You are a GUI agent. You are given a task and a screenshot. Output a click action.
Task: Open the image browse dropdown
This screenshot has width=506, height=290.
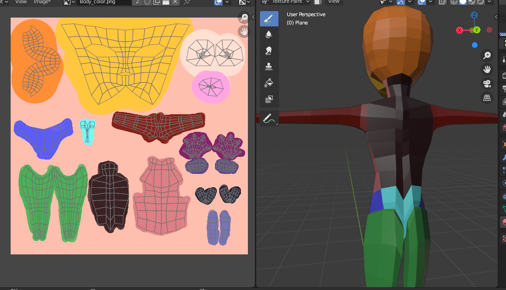[70, 2]
